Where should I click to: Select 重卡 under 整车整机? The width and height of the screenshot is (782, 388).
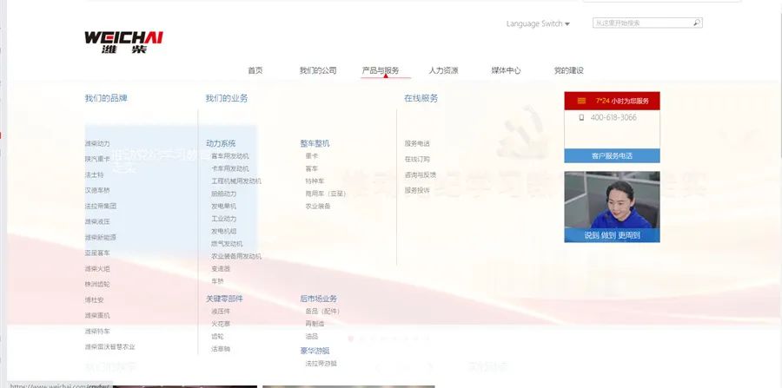pos(312,156)
